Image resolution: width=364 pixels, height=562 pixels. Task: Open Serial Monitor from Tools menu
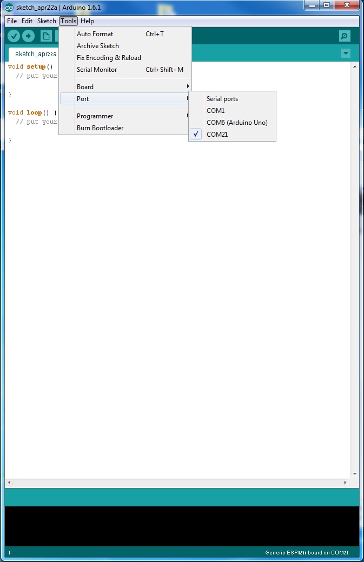pyautogui.click(x=125, y=70)
